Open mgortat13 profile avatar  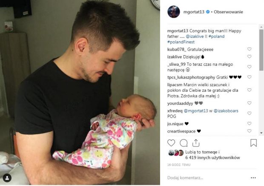[174, 12]
